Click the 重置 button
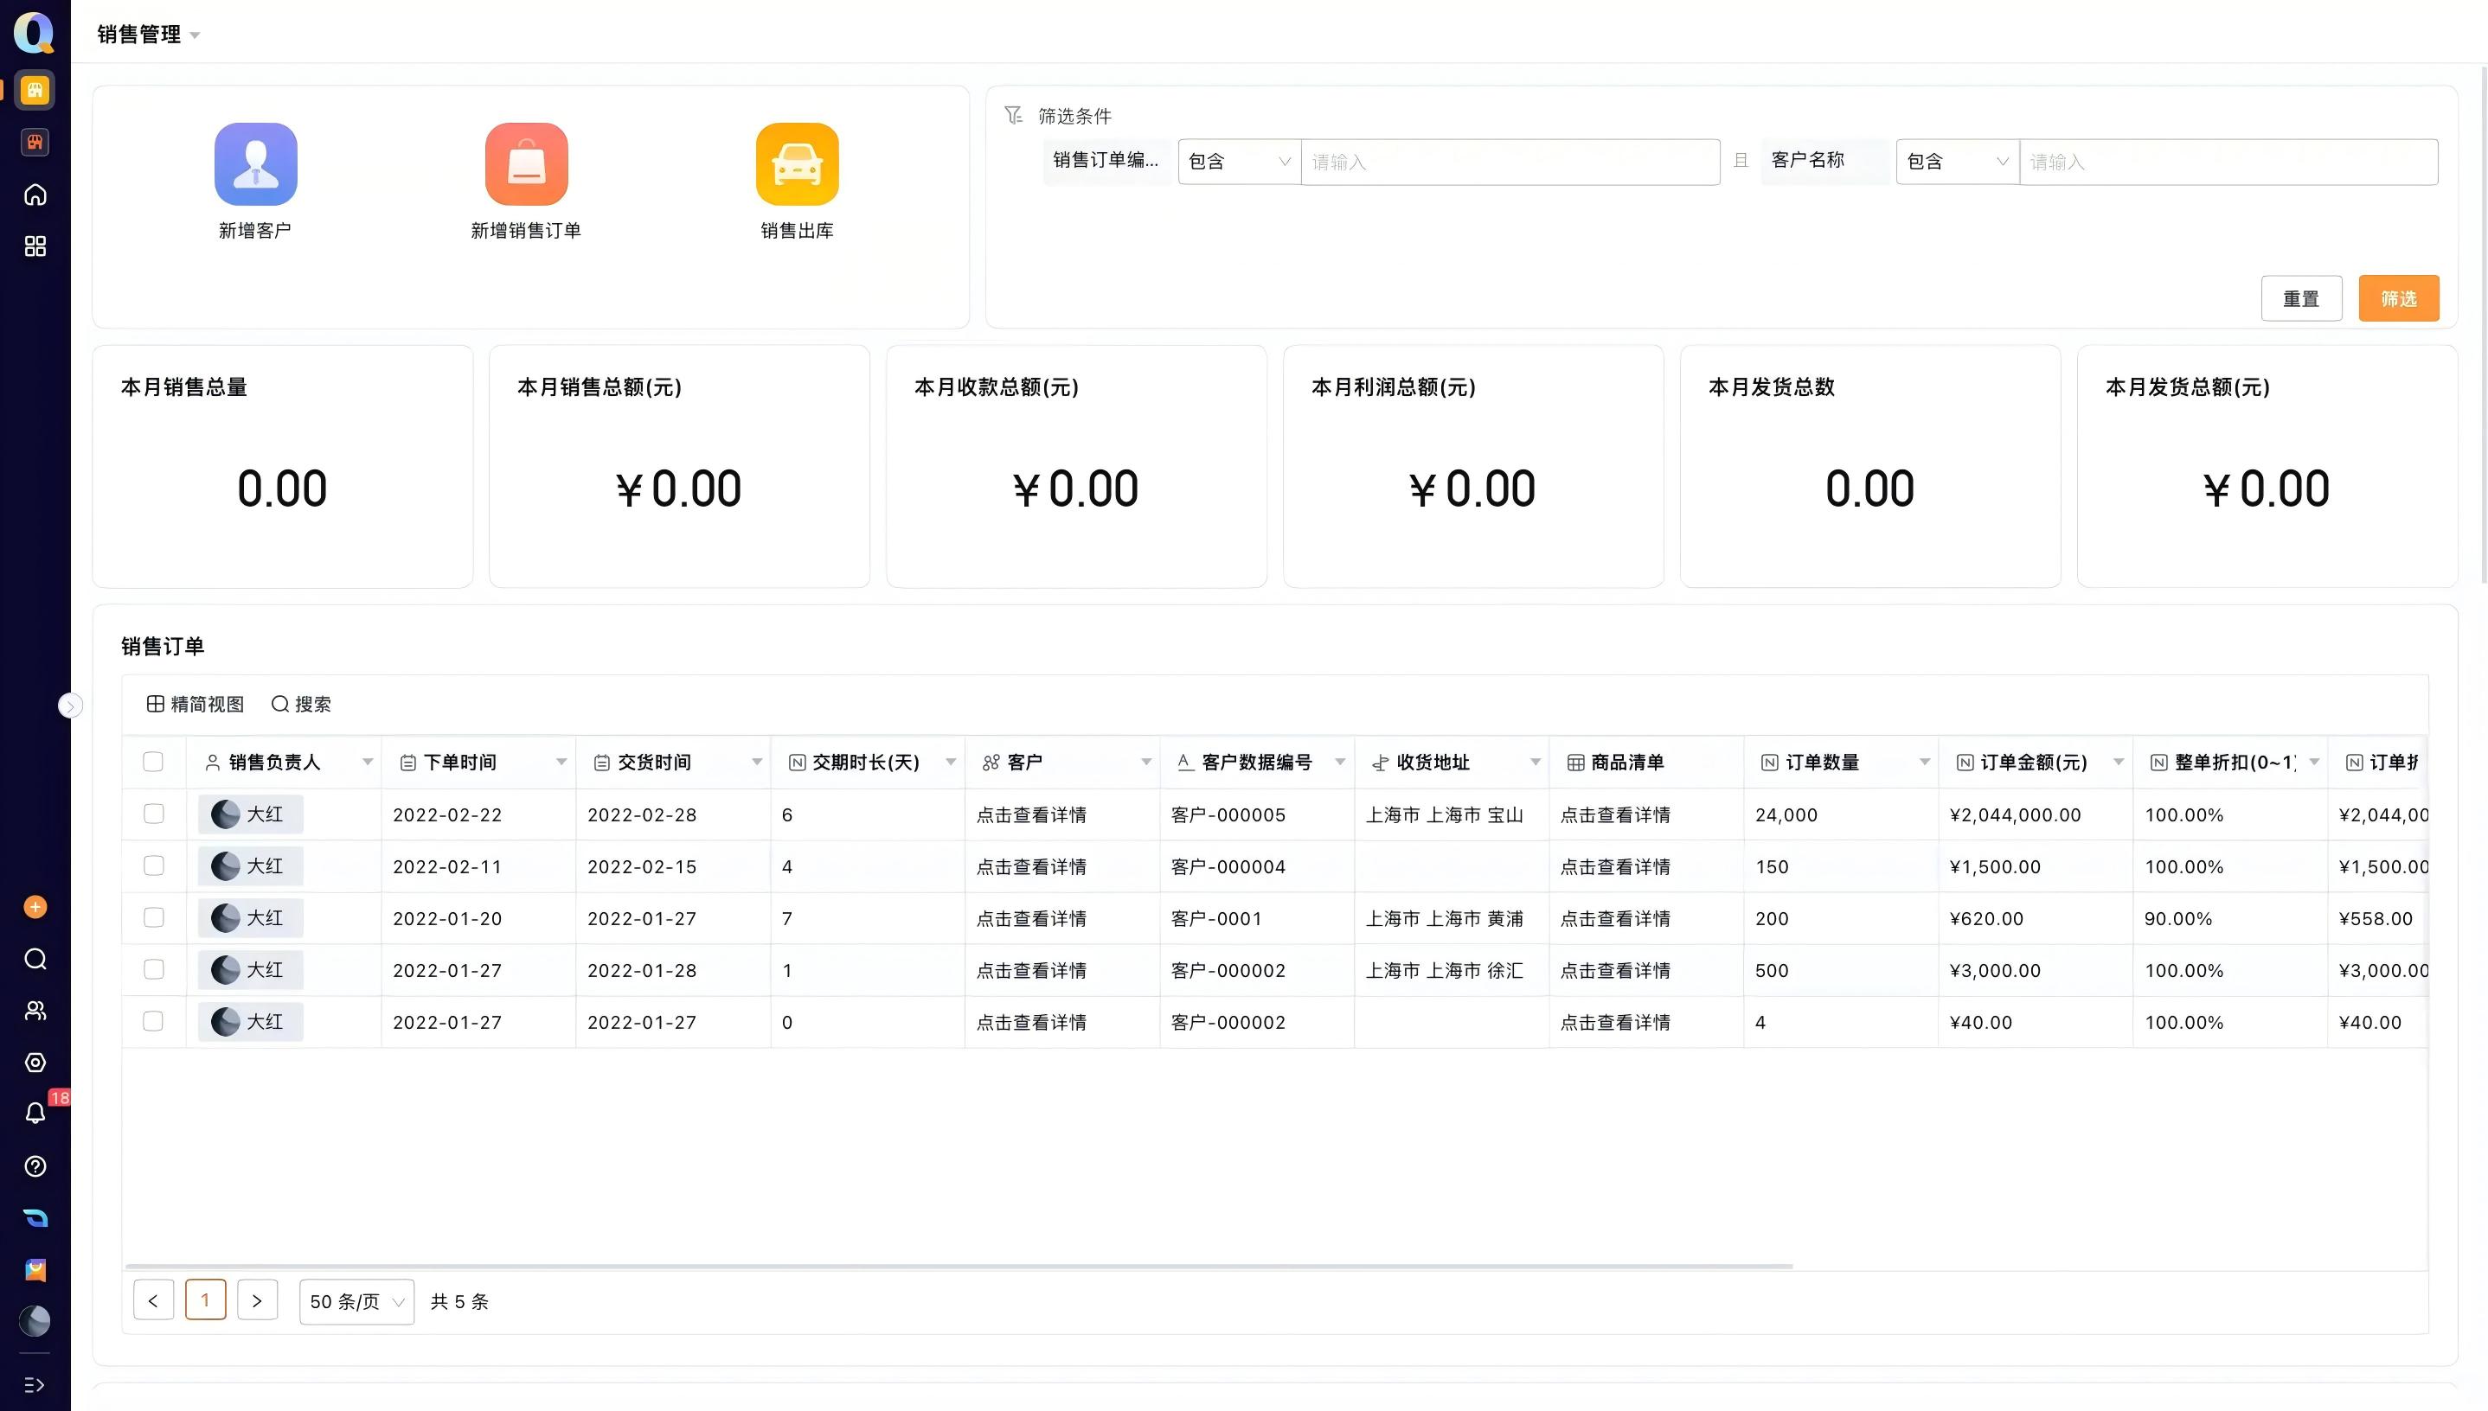Image resolution: width=2488 pixels, height=1411 pixels. [x=2301, y=298]
